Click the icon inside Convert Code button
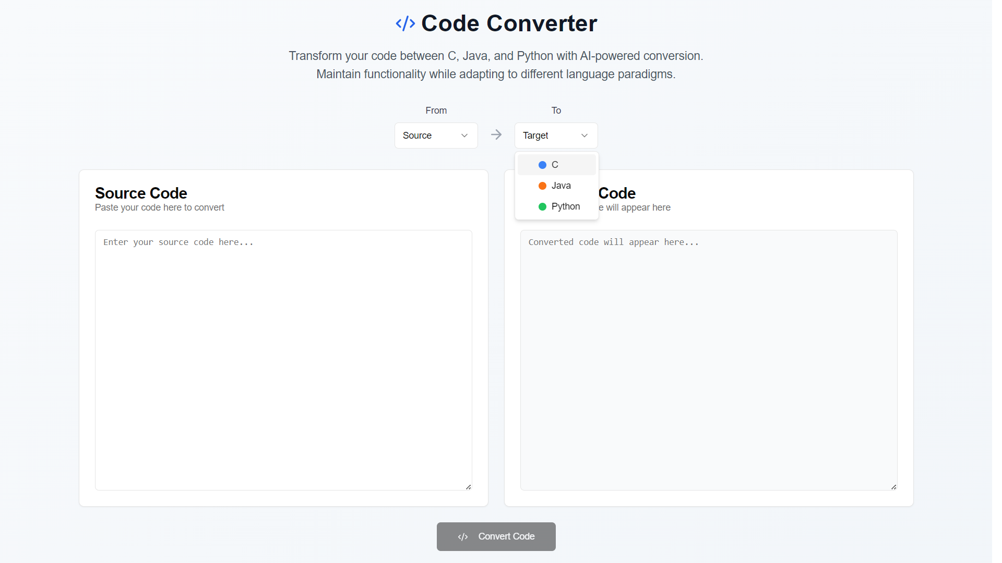 click(x=463, y=537)
